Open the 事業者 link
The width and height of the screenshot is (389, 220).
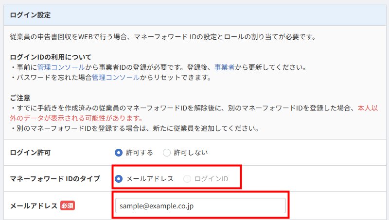(225, 67)
